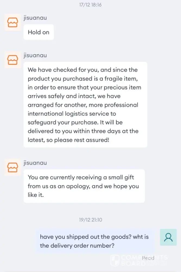Viewport: 181px width, 272px height.
Task: Click the green user avatar icon
Action: point(168,237)
